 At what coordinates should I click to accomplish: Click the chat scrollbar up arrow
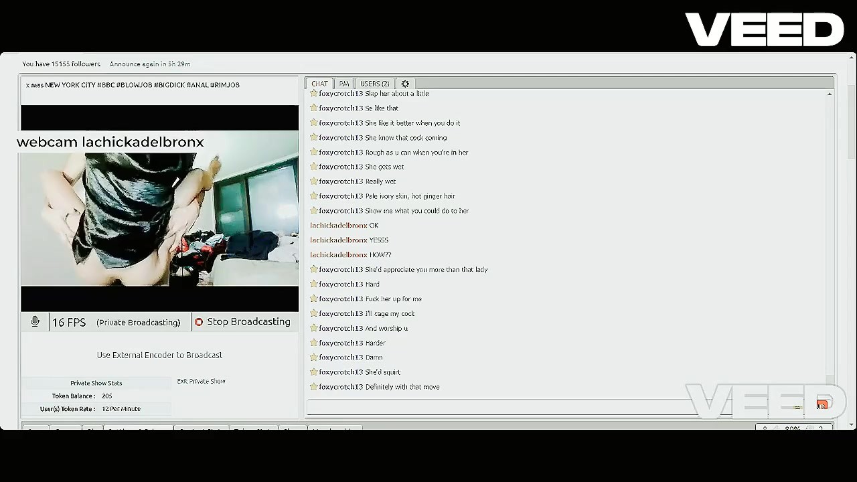pyautogui.click(x=830, y=94)
